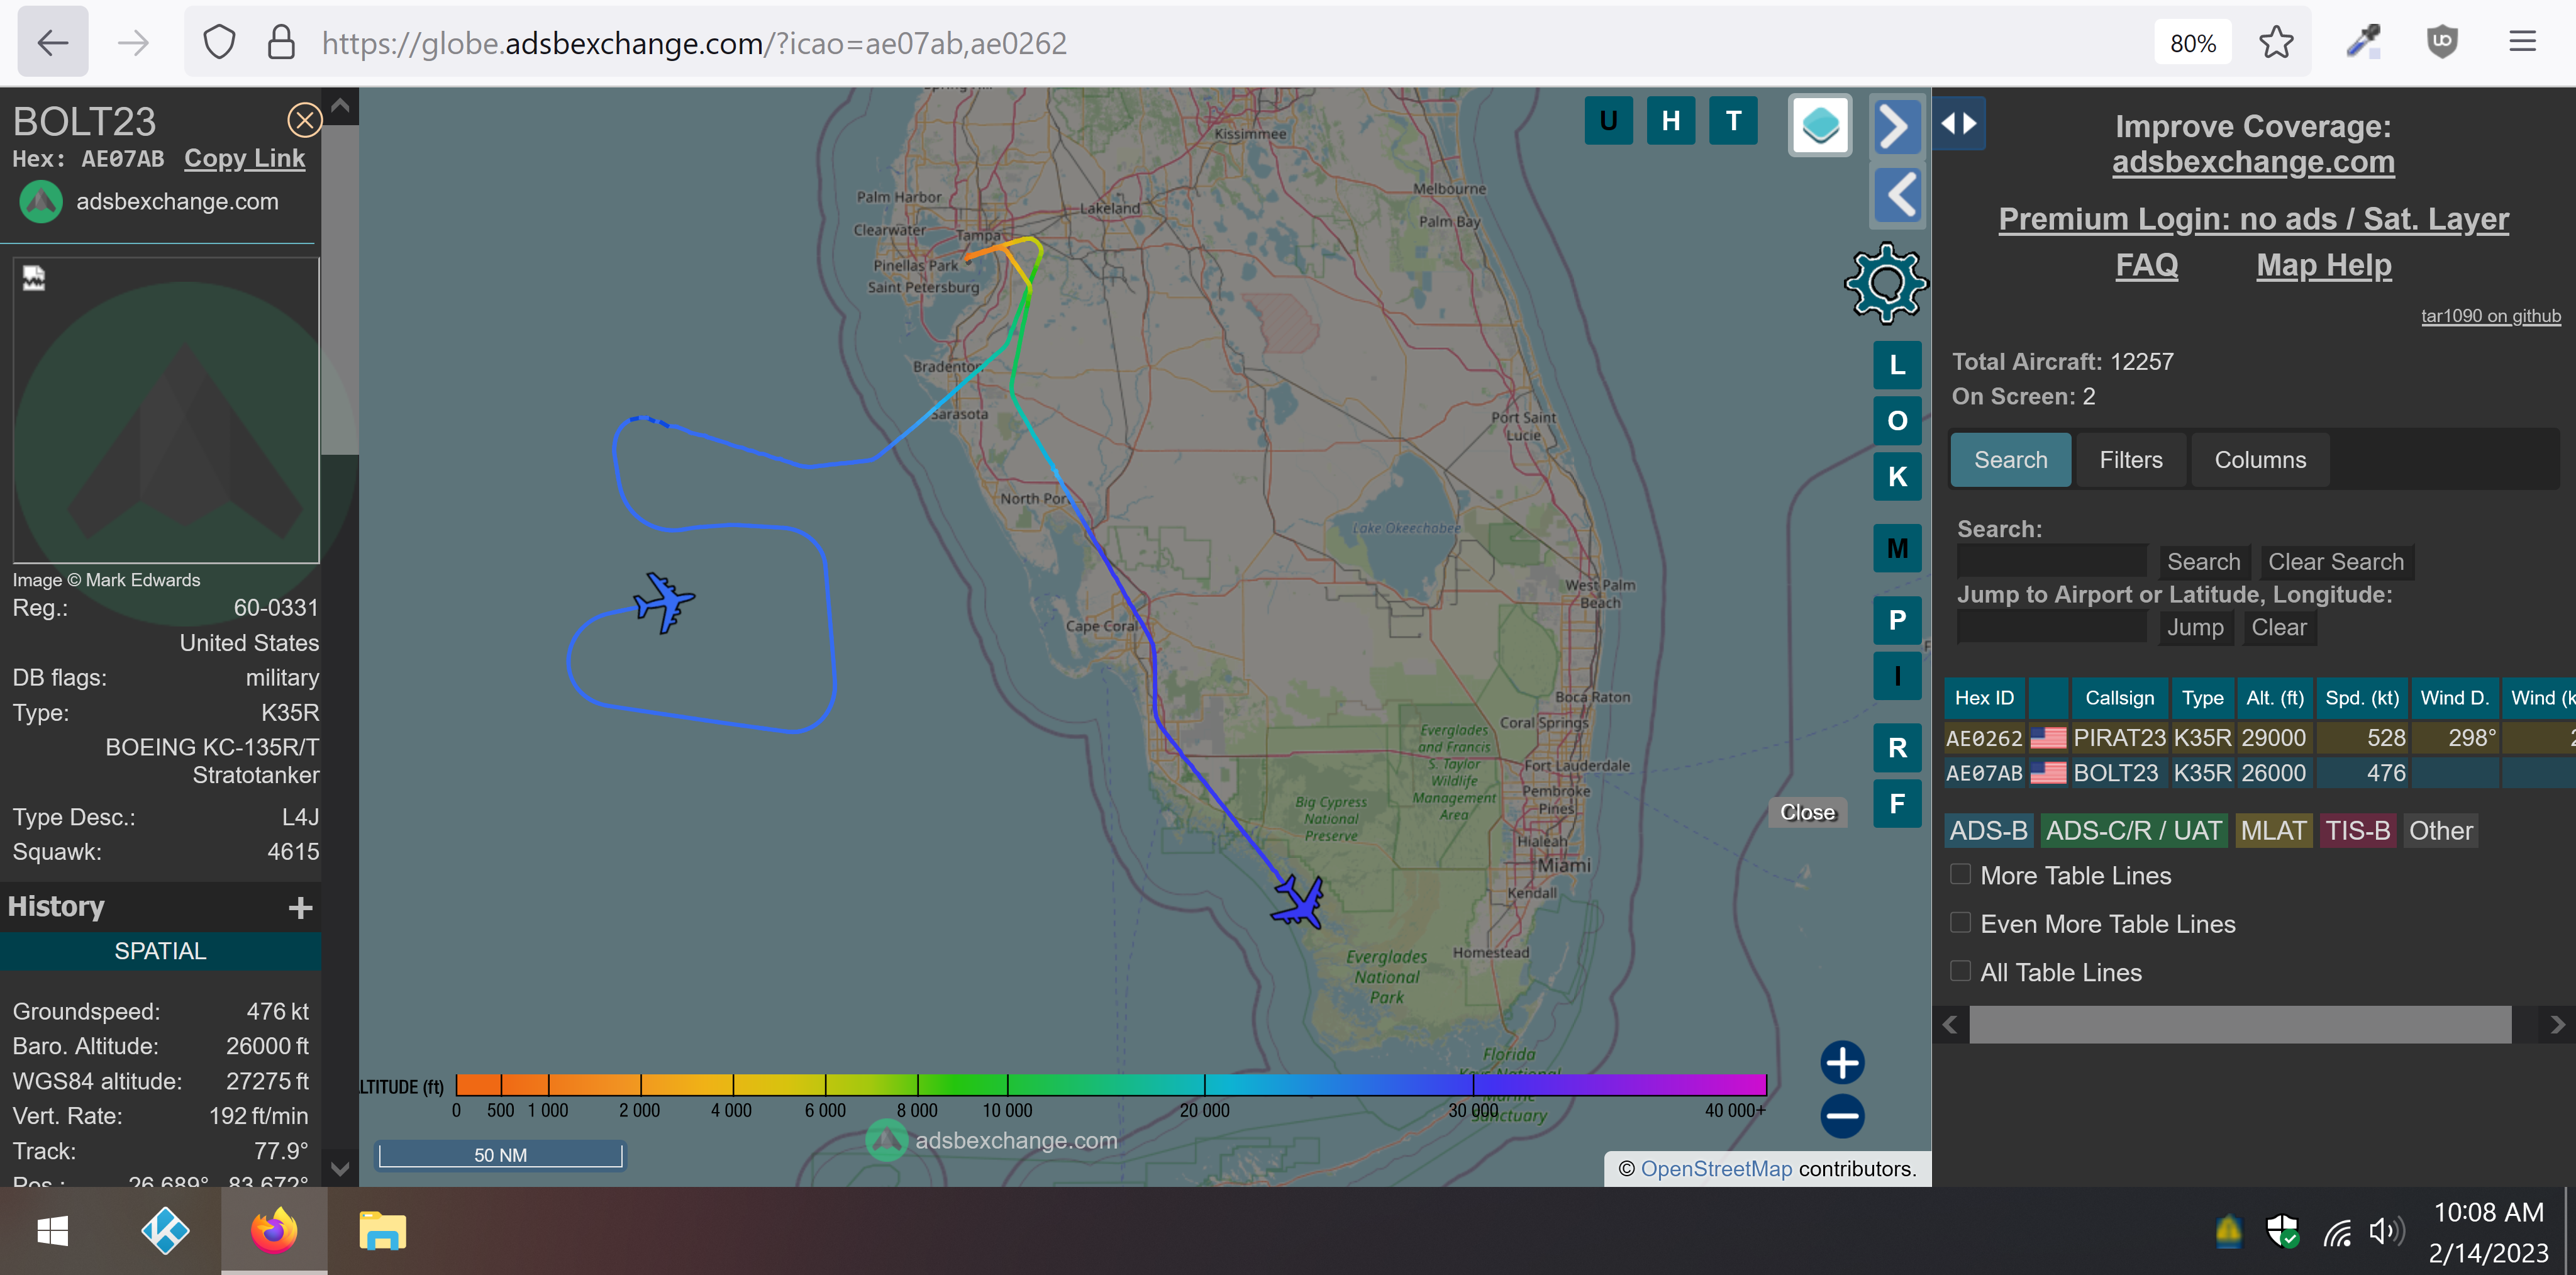The image size is (2576, 1275).
Task: Expand the History section with plus
Action: click(x=300, y=907)
